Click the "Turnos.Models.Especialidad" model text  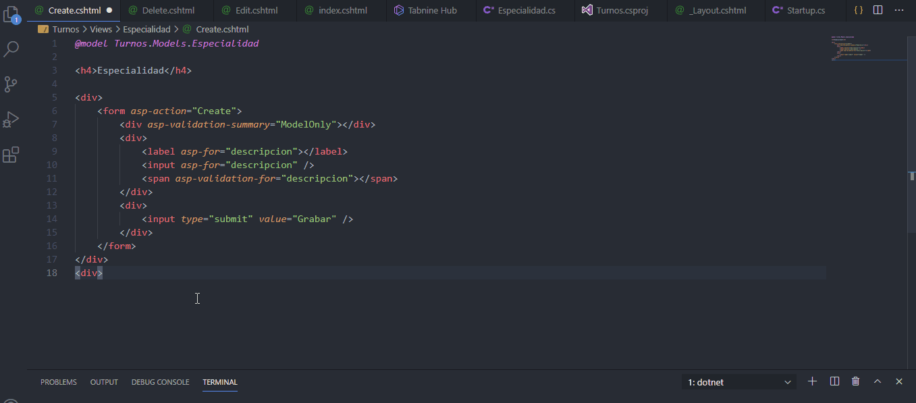pyautogui.click(x=186, y=43)
